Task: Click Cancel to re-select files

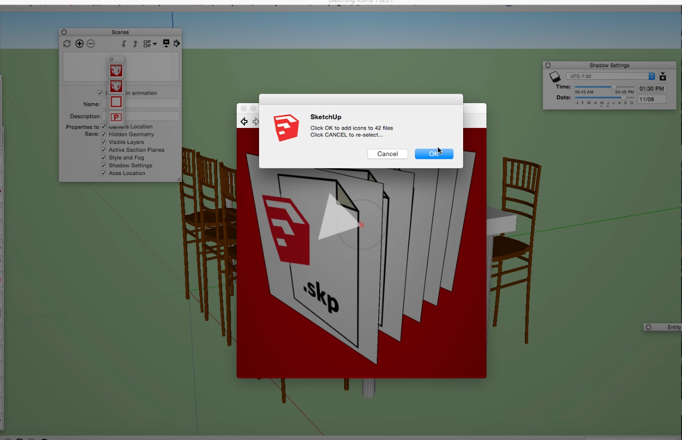Action: tap(388, 154)
